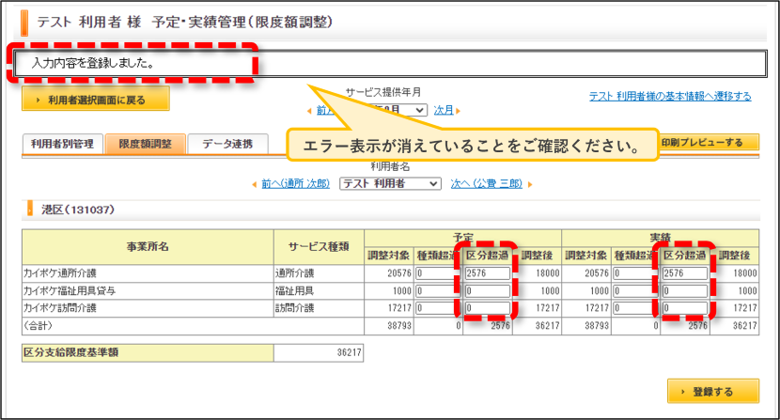This screenshot has height=420, width=780.
Task: Switch to the 限度額調整 tab
Action: pyautogui.click(x=146, y=144)
